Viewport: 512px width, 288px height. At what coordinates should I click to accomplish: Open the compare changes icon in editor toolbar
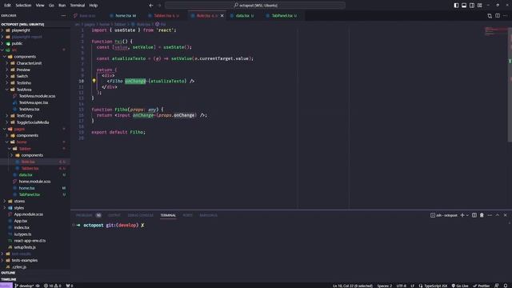pyautogui.click(x=490, y=16)
